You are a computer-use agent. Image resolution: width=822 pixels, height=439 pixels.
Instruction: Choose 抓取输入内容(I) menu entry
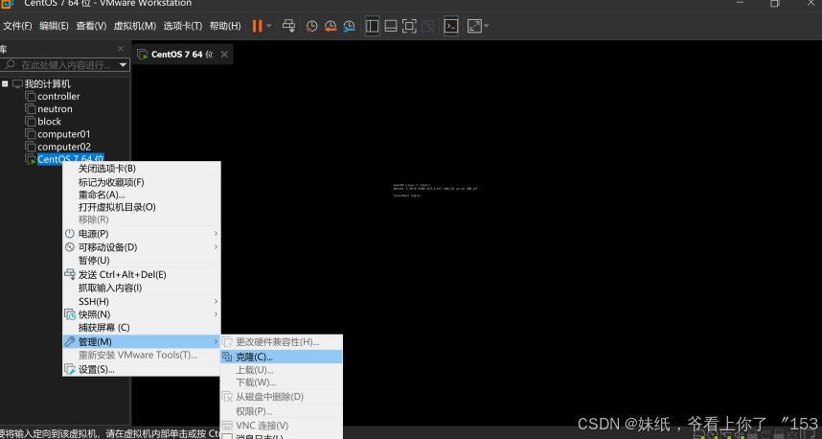click(x=142, y=288)
